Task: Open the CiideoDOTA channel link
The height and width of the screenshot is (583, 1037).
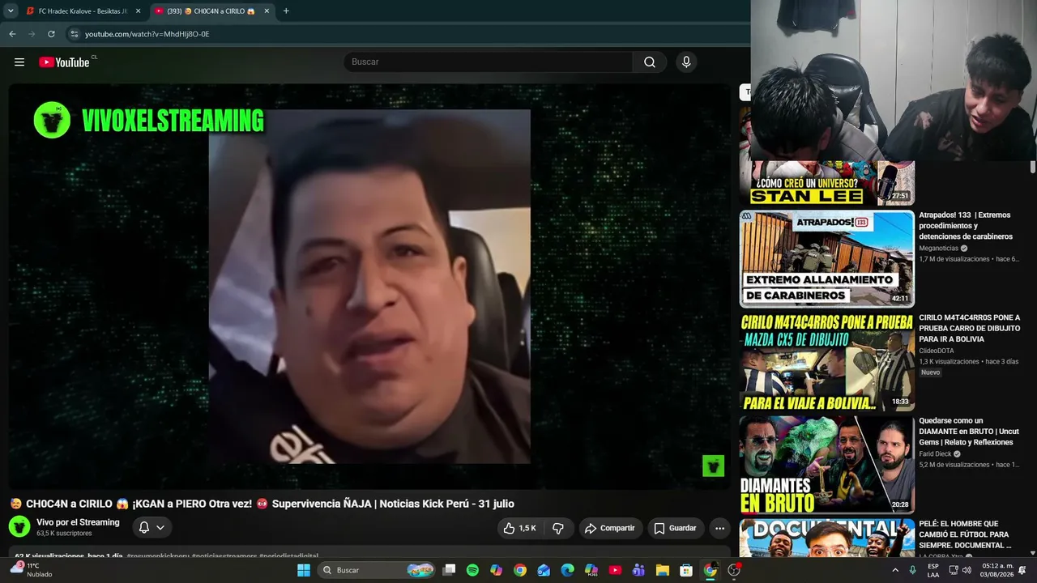Action: pos(937,351)
